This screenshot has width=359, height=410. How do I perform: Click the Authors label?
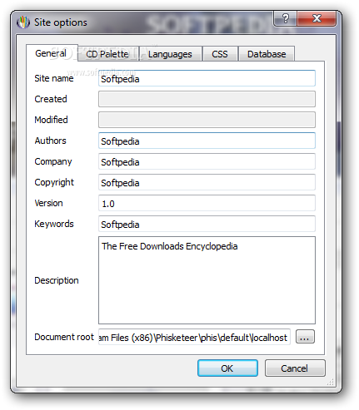[x=50, y=141]
